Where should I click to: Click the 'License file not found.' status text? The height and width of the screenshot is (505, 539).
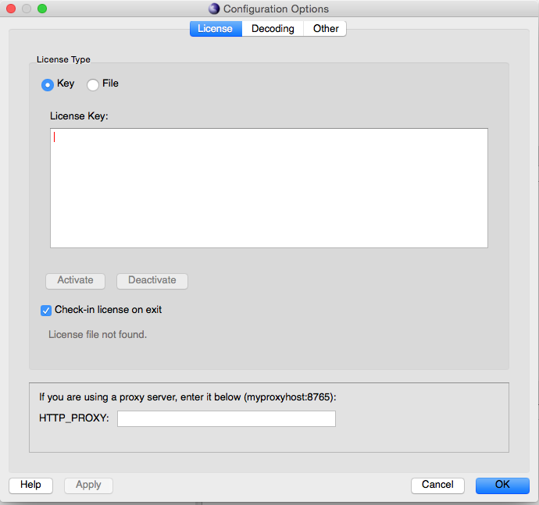click(x=98, y=335)
